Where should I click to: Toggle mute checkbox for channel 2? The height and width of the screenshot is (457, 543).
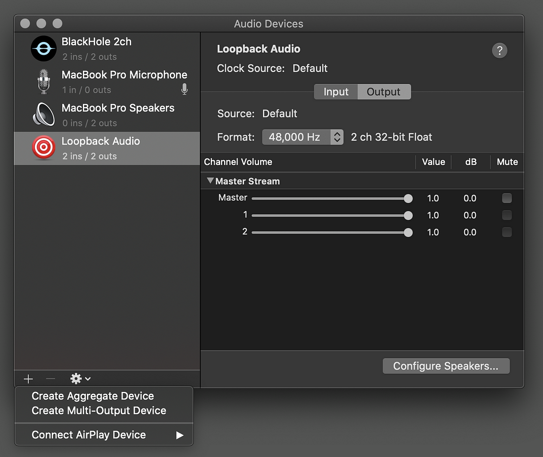click(506, 232)
